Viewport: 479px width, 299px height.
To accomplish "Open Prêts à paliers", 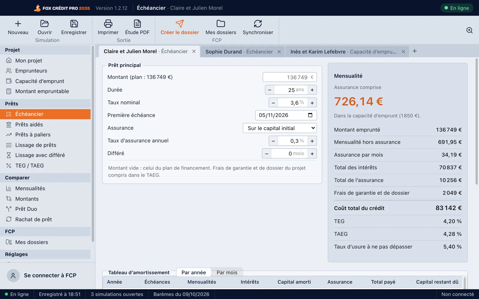I will click(x=46, y=135).
